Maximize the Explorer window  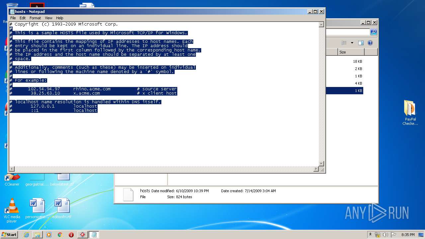point(369,23)
